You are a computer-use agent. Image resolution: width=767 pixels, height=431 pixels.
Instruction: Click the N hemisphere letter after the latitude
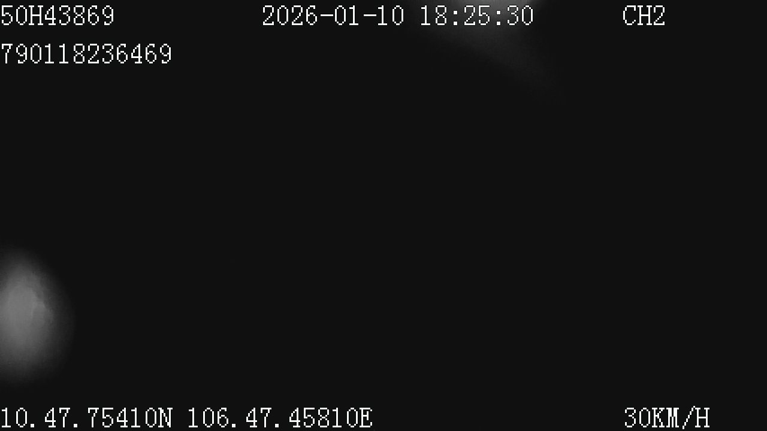click(165, 418)
